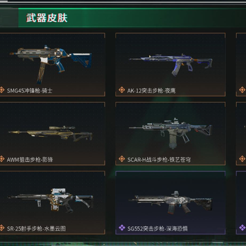Image resolution: width=246 pixels, height=246 pixels.
Task: Click purple rarity icon beside SG552突击步枪-深海恐惧
Action: coord(122,228)
